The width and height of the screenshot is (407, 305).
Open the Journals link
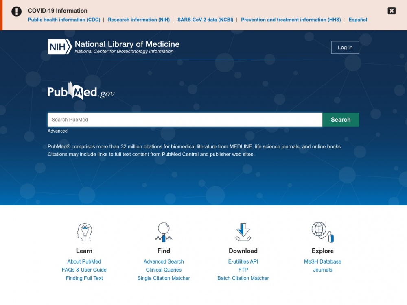(323, 270)
